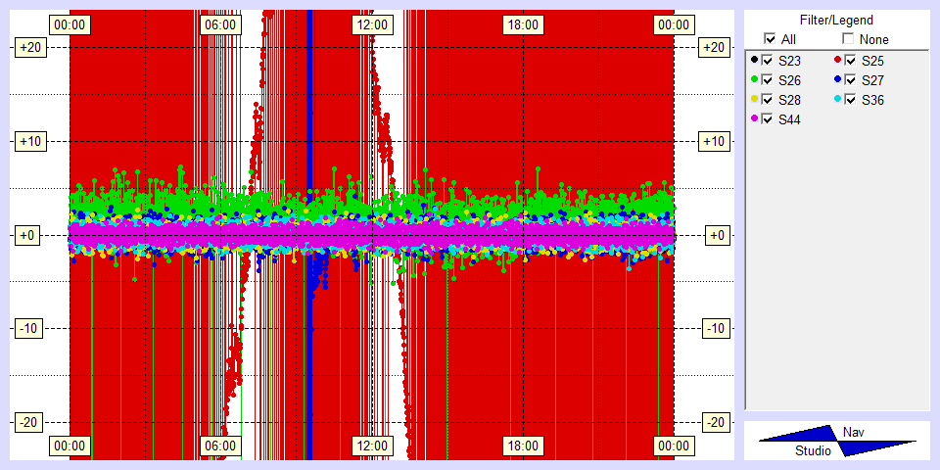940x470 pixels.
Task: Click the green S26 legend dot
Action: point(754,79)
